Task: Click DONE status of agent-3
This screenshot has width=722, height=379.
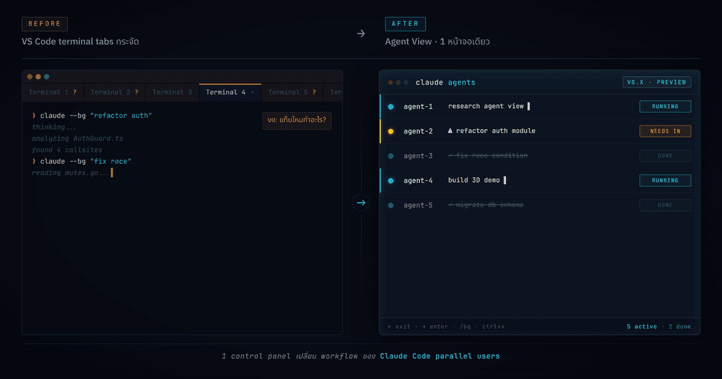Action: (x=665, y=156)
